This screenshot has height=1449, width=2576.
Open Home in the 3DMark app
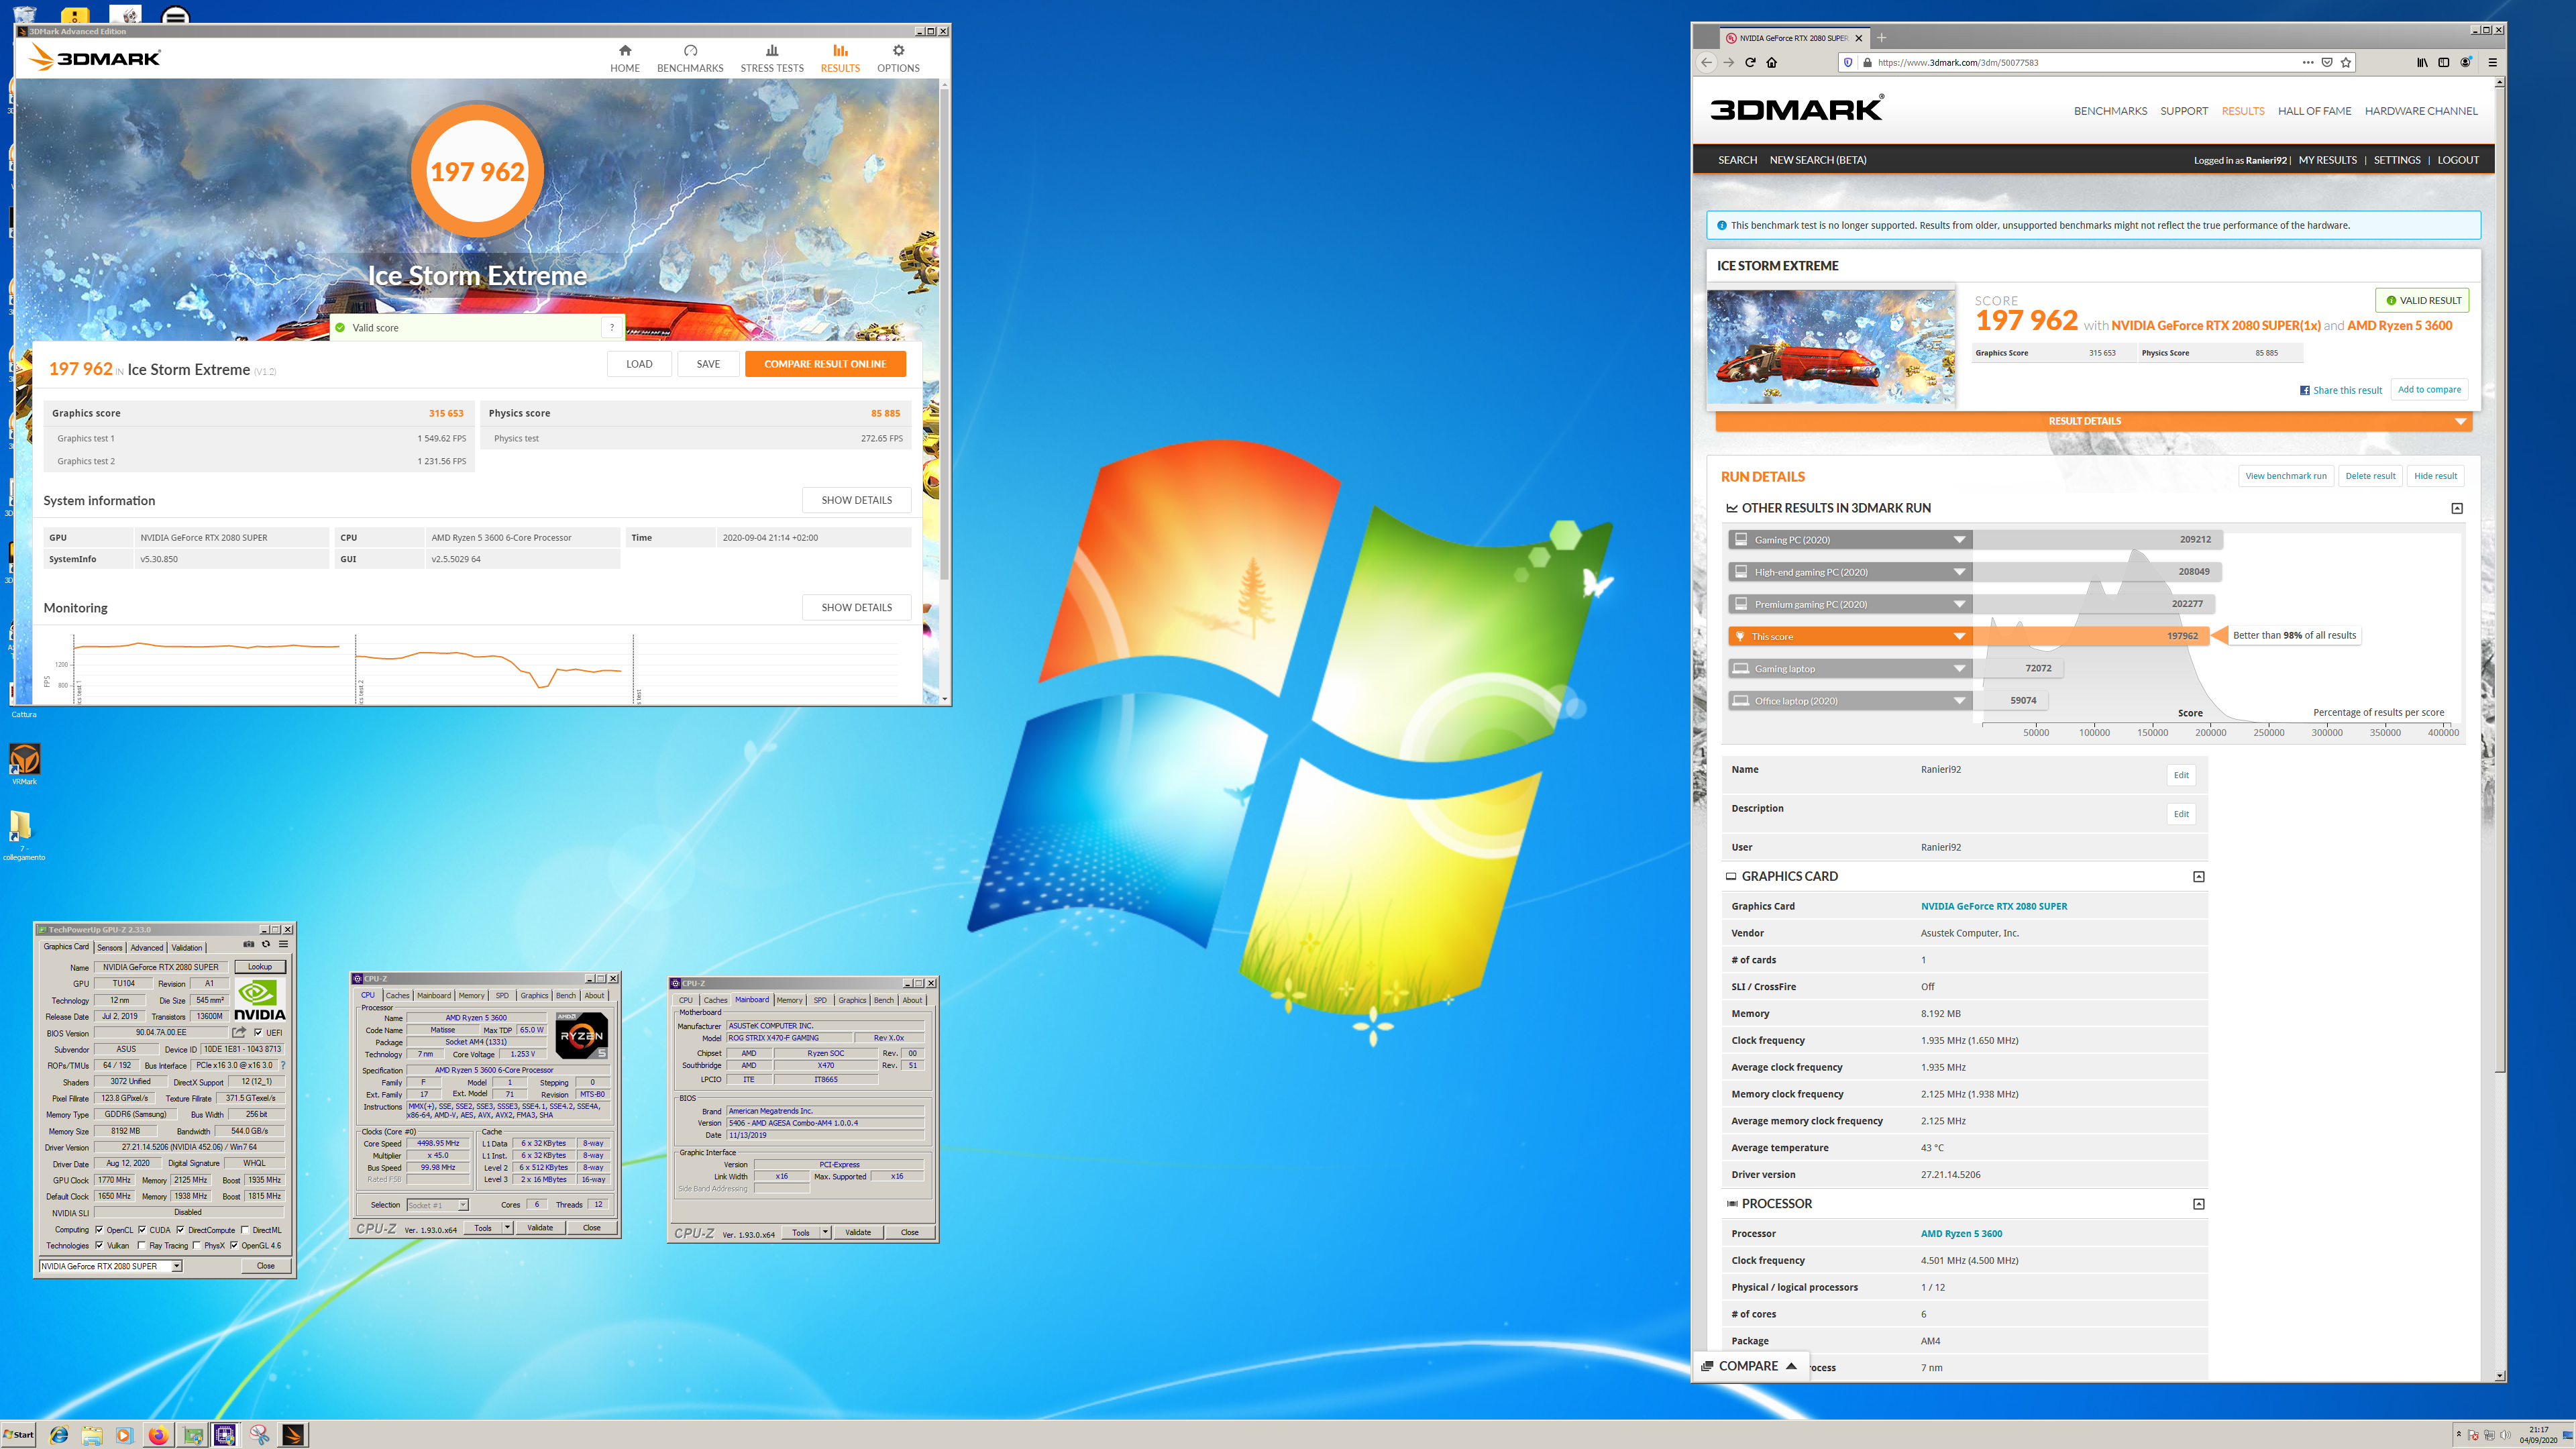[x=624, y=58]
